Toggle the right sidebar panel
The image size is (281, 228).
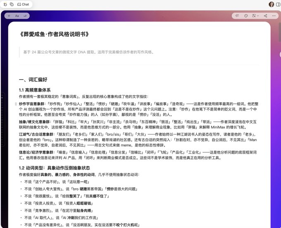pyautogui.click(x=278, y=4)
